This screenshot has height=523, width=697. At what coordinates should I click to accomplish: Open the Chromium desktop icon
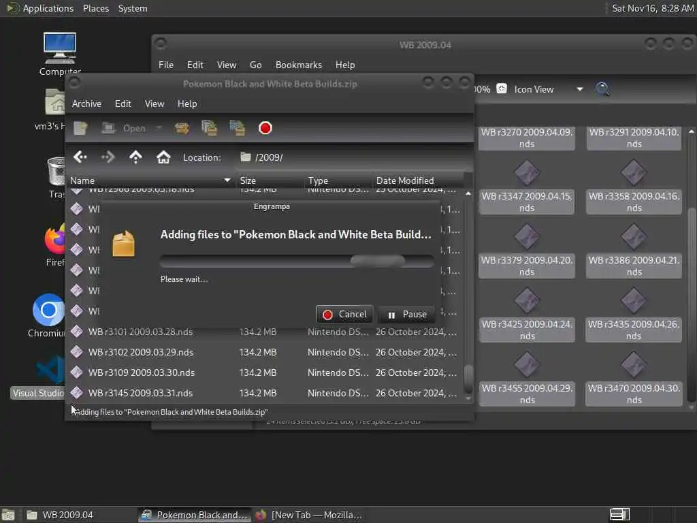48,315
